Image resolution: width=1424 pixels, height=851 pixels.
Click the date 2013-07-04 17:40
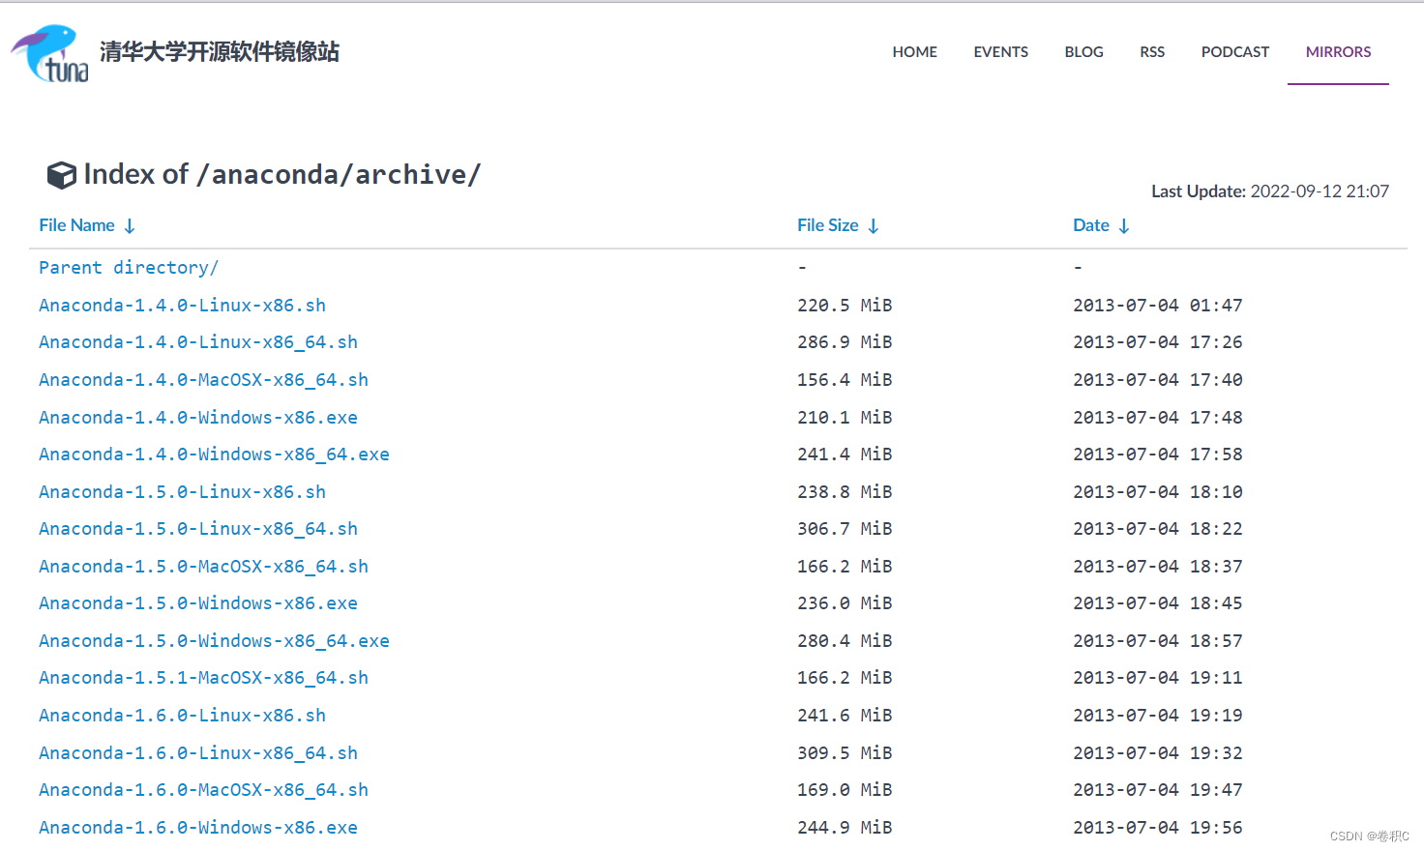coord(1158,380)
